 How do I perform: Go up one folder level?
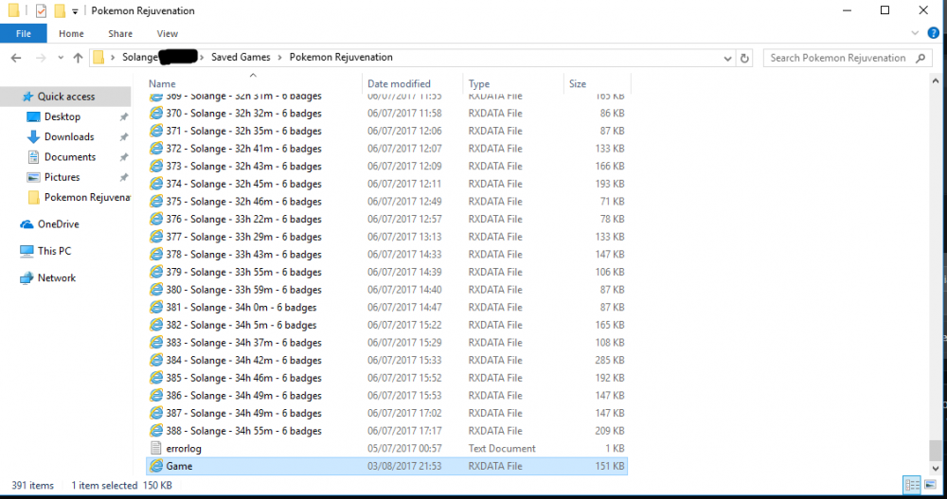point(78,58)
